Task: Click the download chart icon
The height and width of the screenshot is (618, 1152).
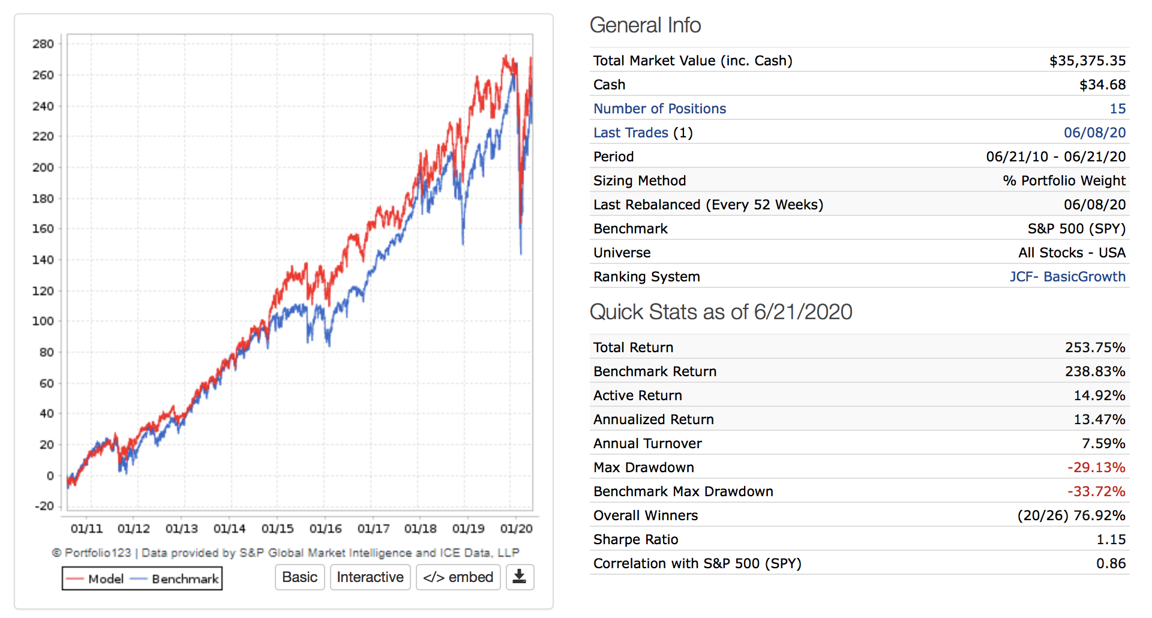Action: pyautogui.click(x=520, y=577)
